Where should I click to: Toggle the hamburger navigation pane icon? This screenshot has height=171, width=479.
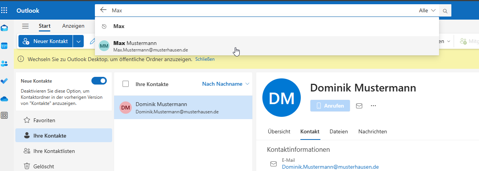(25, 26)
